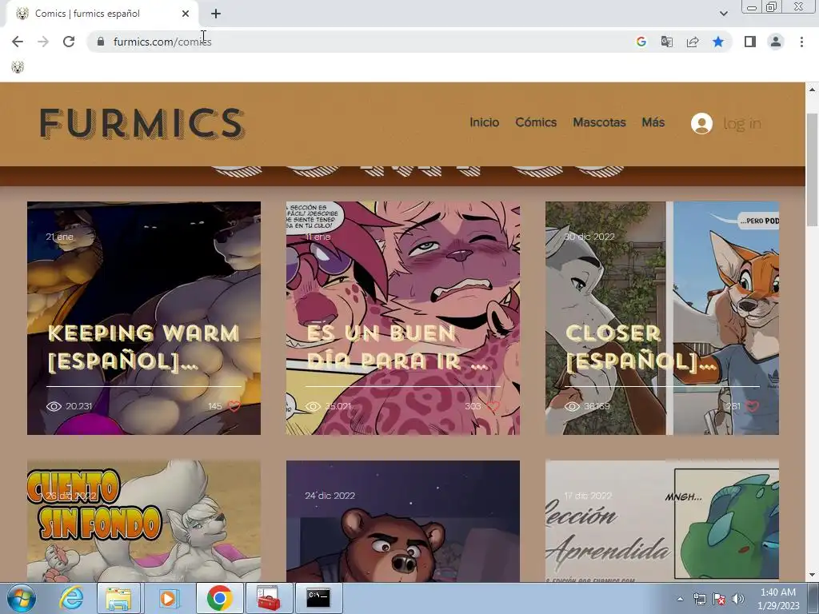Click the 30 dic 2022 date on Closer
The height and width of the screenshot is (614, 819).
pos(589,237)
